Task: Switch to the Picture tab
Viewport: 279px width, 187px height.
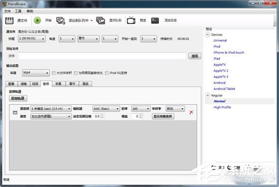Action: click(x=11, y=84)
